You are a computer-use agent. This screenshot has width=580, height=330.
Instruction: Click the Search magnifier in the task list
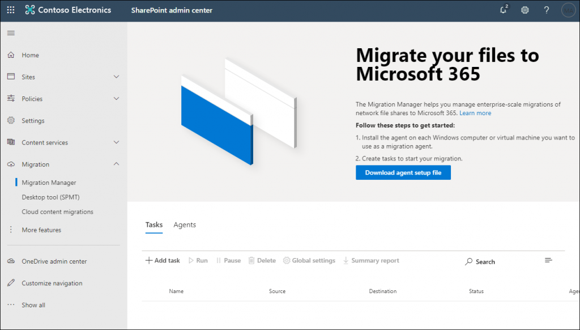tap(470, 261)
